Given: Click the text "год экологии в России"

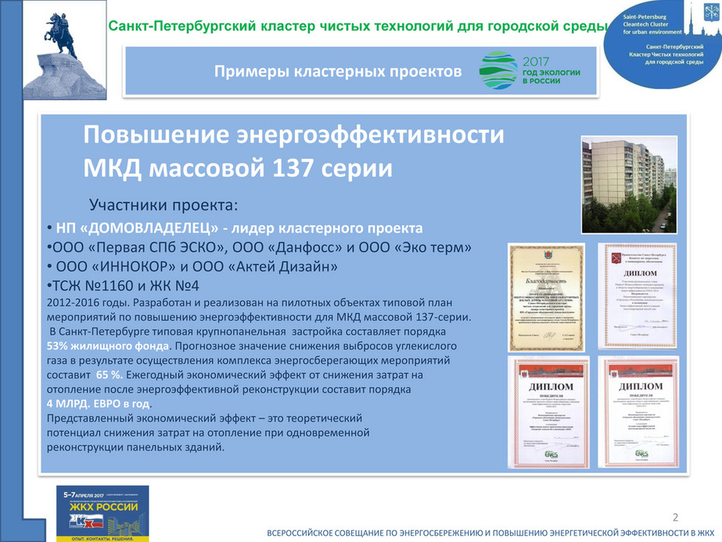Looking at the screenshot, I should click(551, 77).
